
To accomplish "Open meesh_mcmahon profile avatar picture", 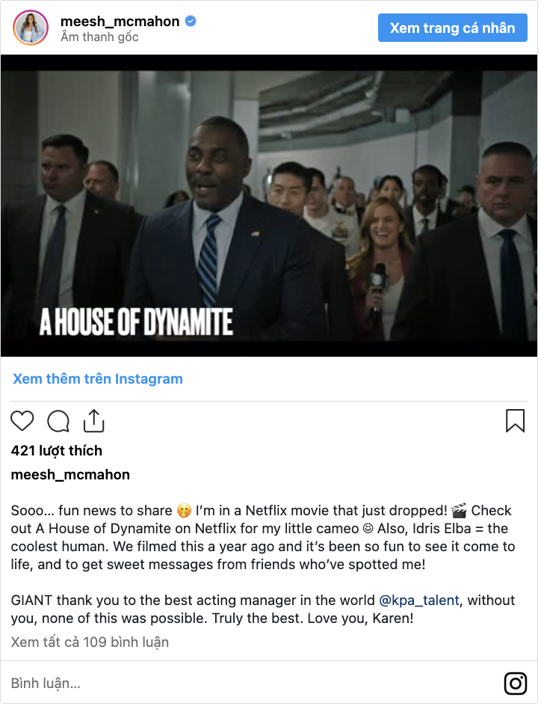I will [x=31, y=28].
